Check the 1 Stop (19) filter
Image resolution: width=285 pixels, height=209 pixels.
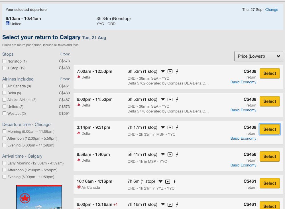(x=4, y=68)
